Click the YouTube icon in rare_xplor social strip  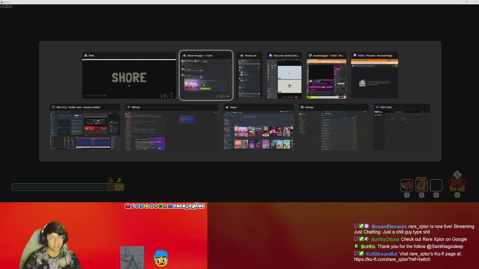point(128,206)
